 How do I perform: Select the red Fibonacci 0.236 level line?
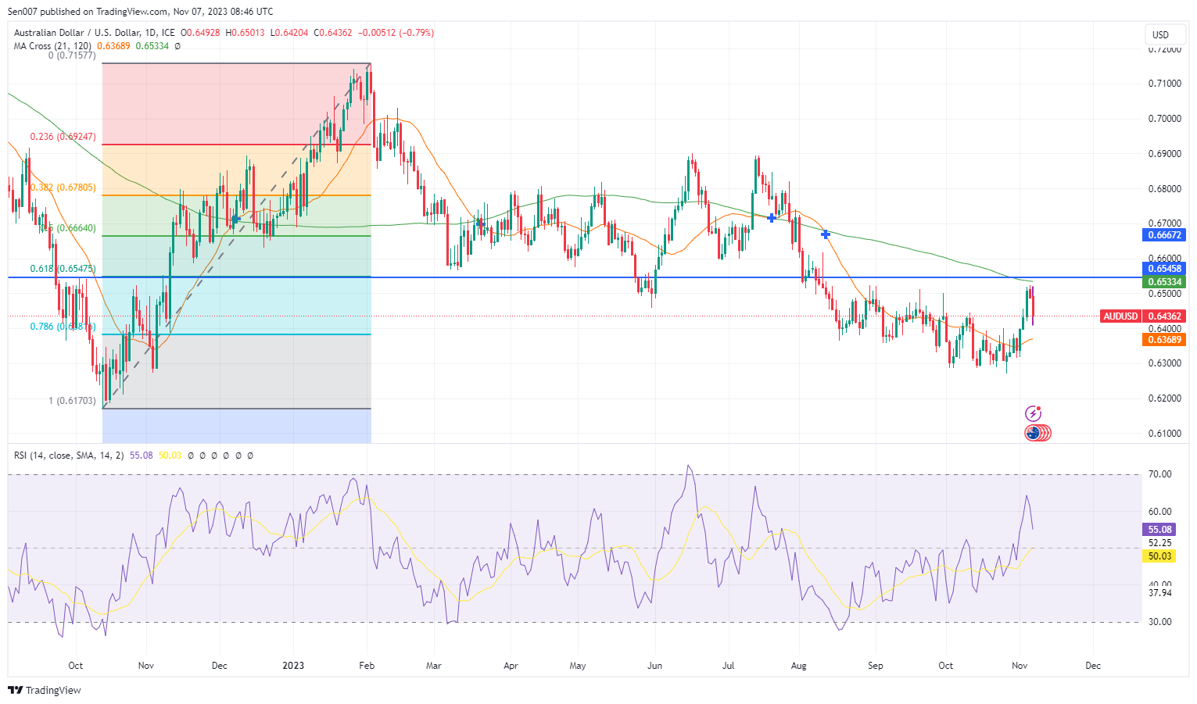[237, 145]
